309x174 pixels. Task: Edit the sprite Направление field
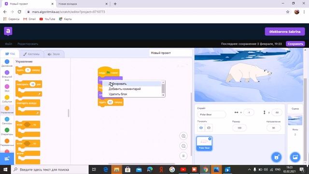(274, 128)
